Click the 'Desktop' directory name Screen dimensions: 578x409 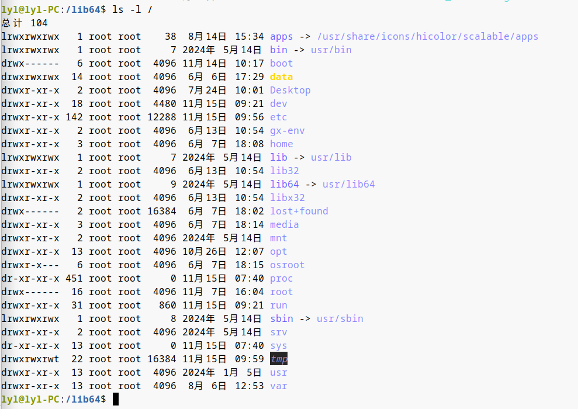290,91
